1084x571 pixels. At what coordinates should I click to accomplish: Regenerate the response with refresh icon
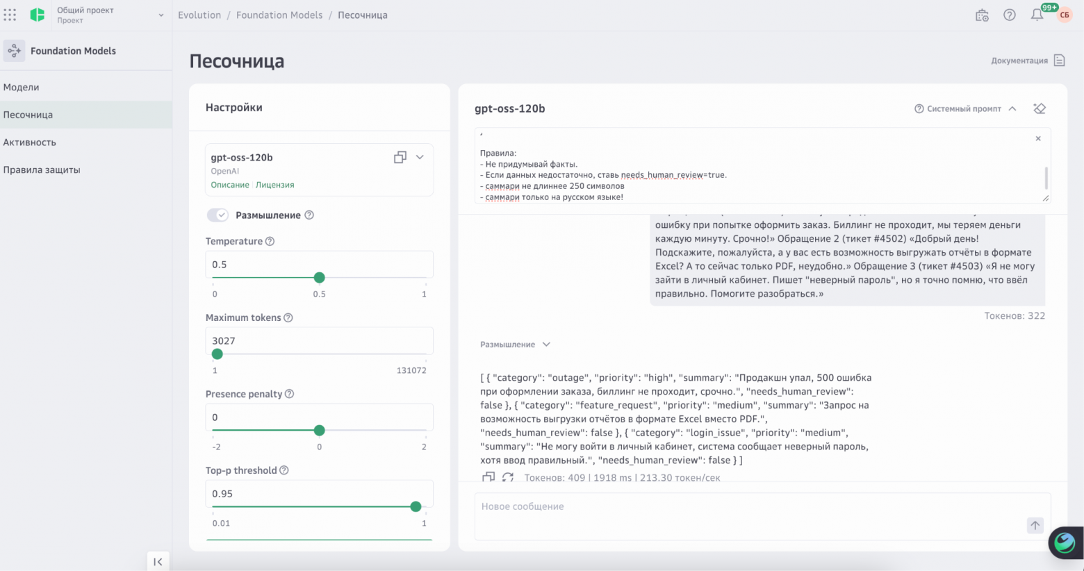(x=508, y=477)
